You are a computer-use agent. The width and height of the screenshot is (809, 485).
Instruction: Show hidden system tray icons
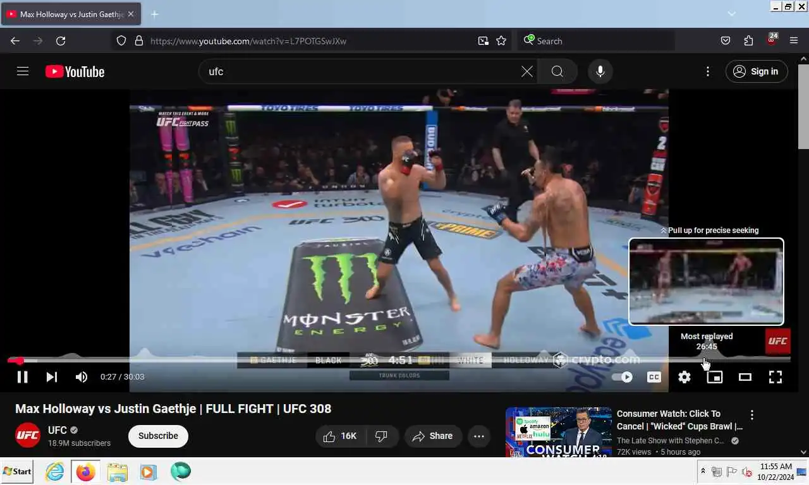pos(703,471)
